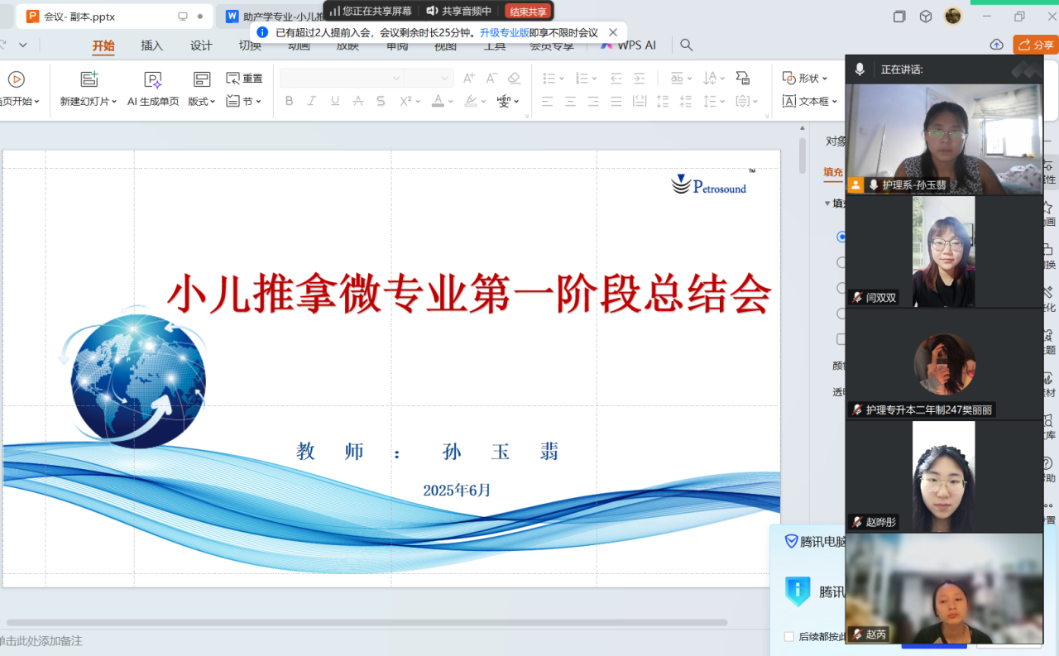Select the second fill radio button option
This screenshot has width=1059, height=656.
click(x=841, y=262)
